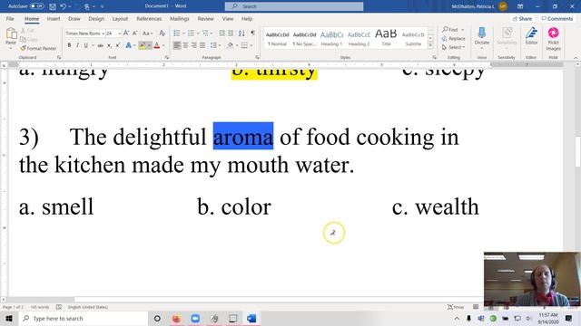Viewport: 581px width, 326px height.
Task: Switch to the References tab
Action: [149, 18]
